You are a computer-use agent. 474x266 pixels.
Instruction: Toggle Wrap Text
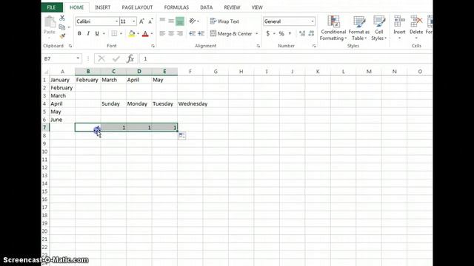click(x=224, y=21)
